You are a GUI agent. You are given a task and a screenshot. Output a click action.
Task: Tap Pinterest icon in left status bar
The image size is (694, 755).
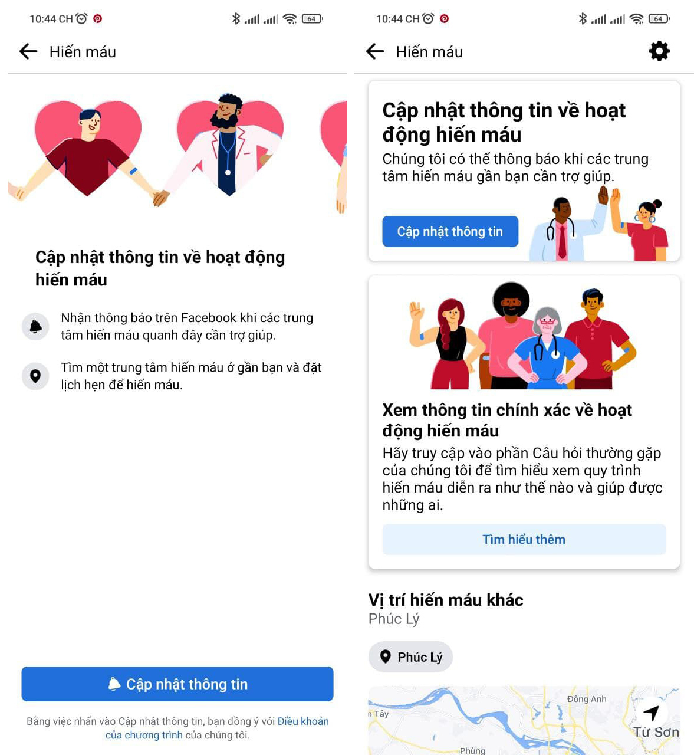click(98, 19)
